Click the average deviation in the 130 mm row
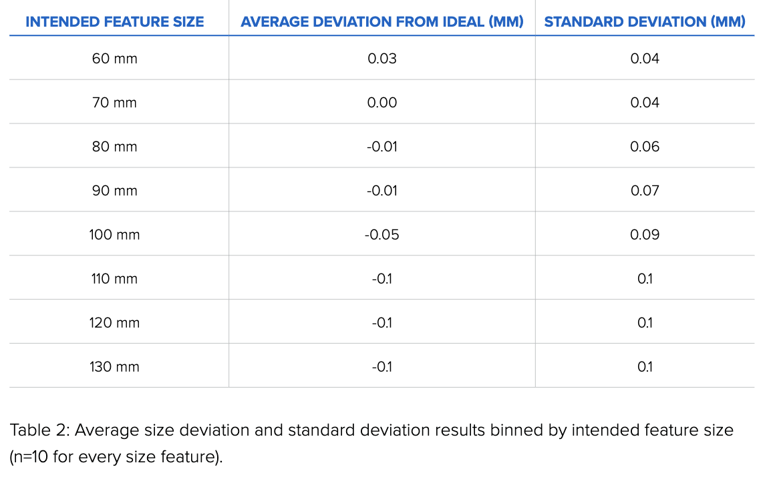The image size is (771, 483). click(x=381, y=367)
